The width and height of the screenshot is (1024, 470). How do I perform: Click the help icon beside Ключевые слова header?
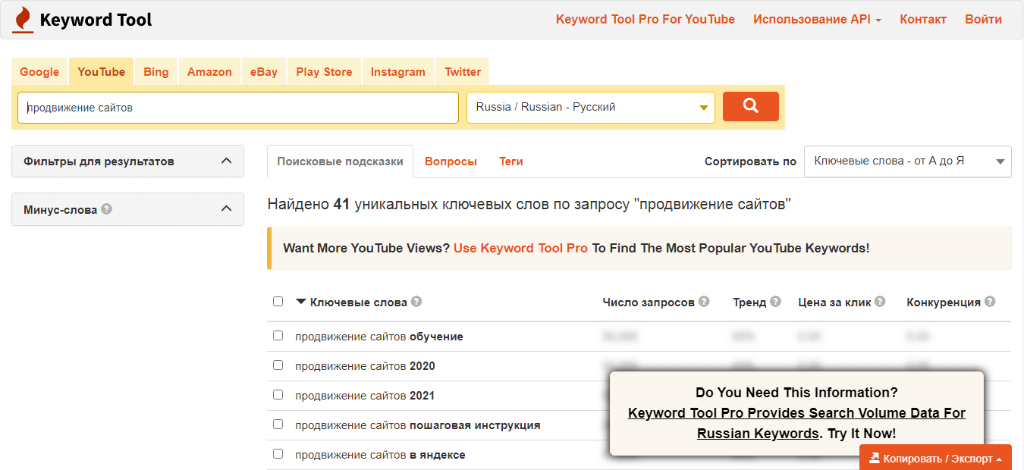[x=416, y=301]
